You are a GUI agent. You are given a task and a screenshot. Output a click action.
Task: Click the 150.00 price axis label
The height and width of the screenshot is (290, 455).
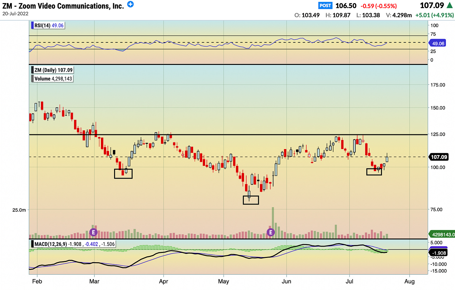click(437, 108)
